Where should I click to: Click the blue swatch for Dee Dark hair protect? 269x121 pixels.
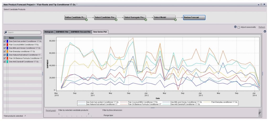(7, 41)
